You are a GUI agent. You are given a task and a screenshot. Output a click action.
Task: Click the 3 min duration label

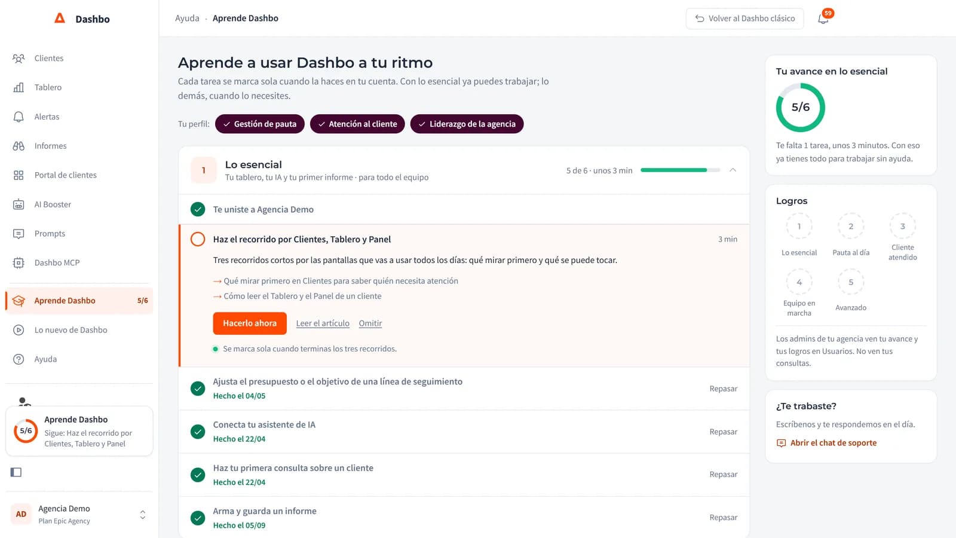click(728, 239)
